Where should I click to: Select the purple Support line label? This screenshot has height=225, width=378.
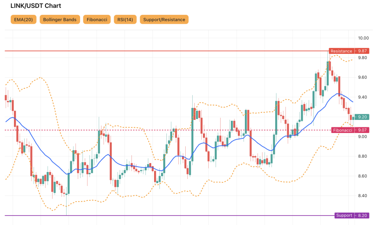[x=344, y=216]
